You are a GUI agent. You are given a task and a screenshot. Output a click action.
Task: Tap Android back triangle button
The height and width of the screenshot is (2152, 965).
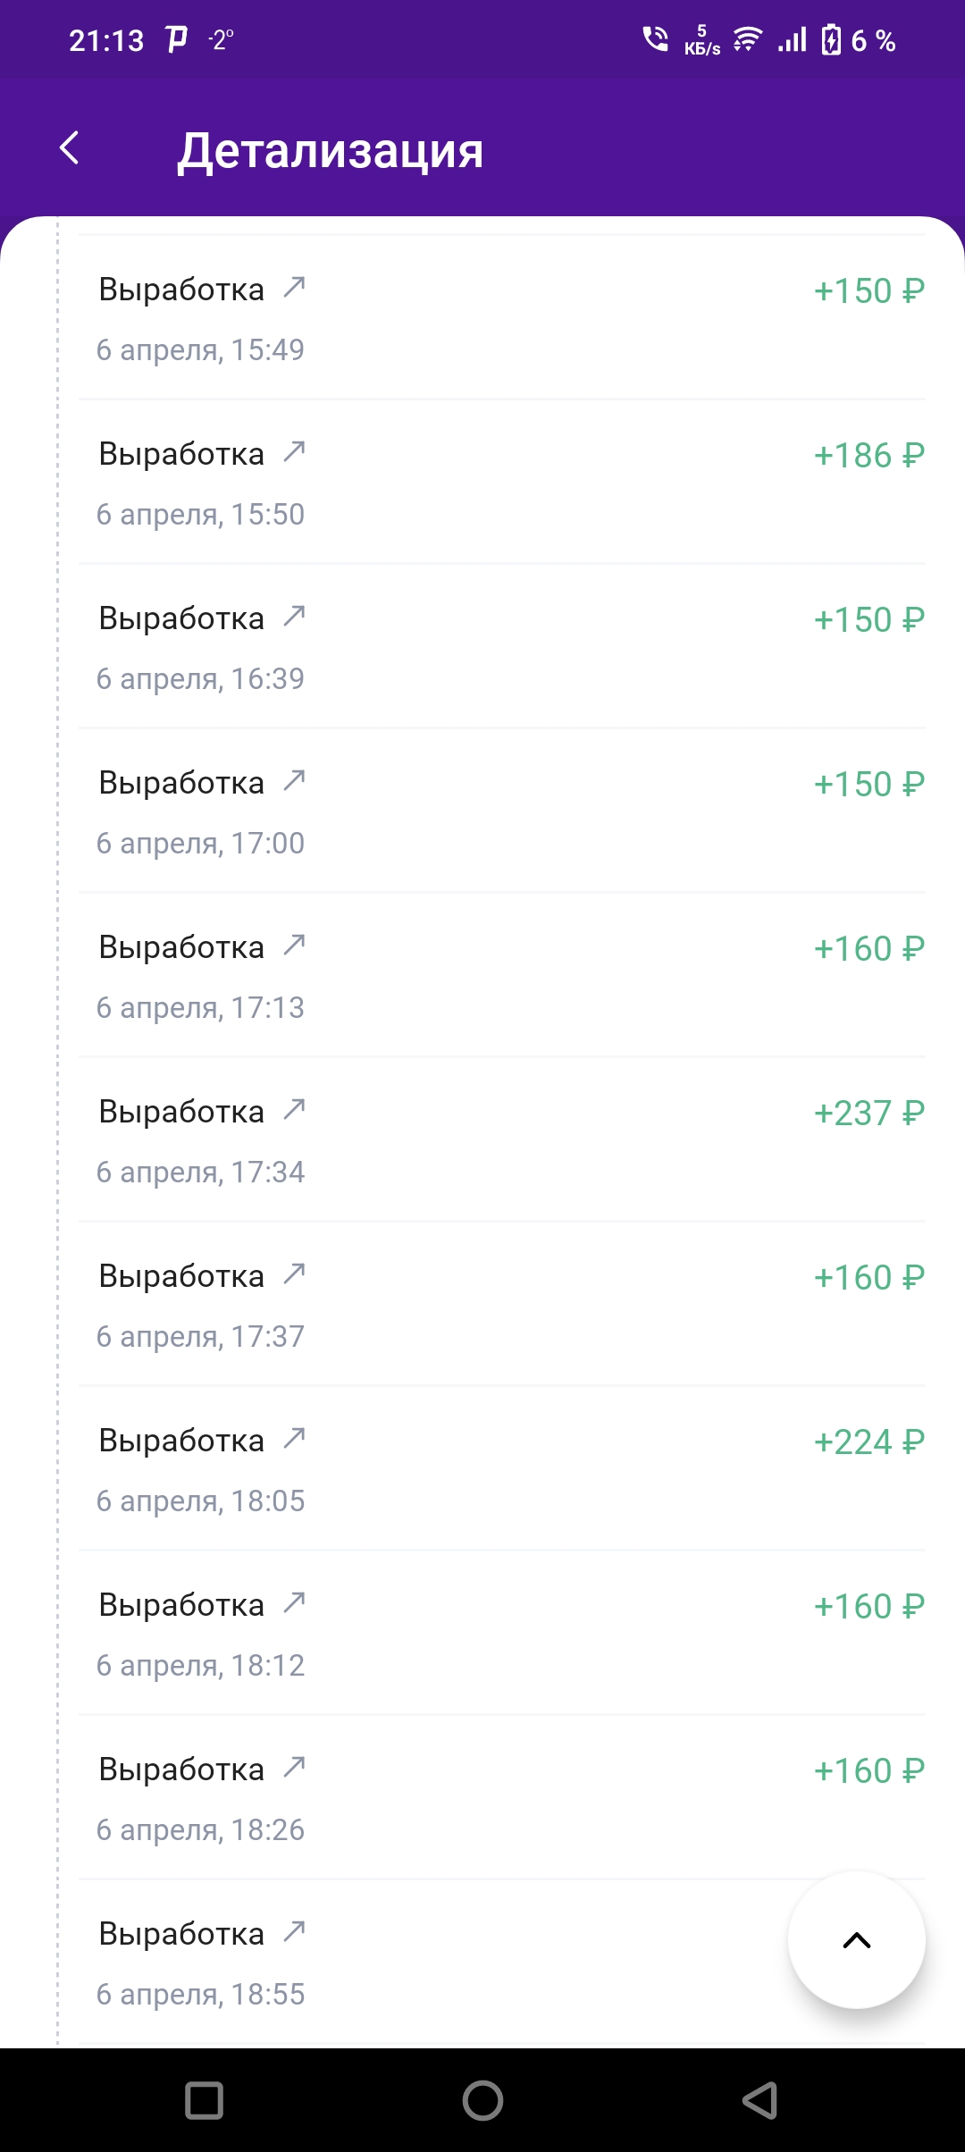click(760, 2100)
